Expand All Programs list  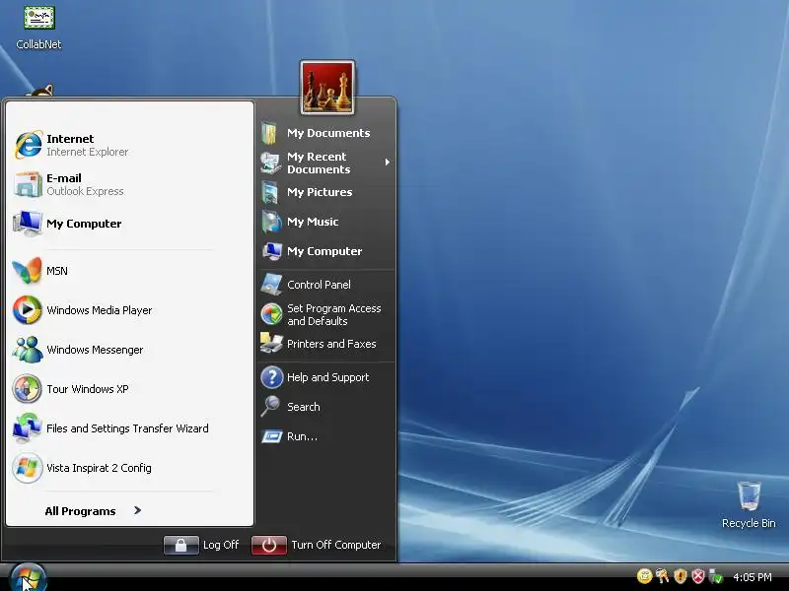point(93,511)
